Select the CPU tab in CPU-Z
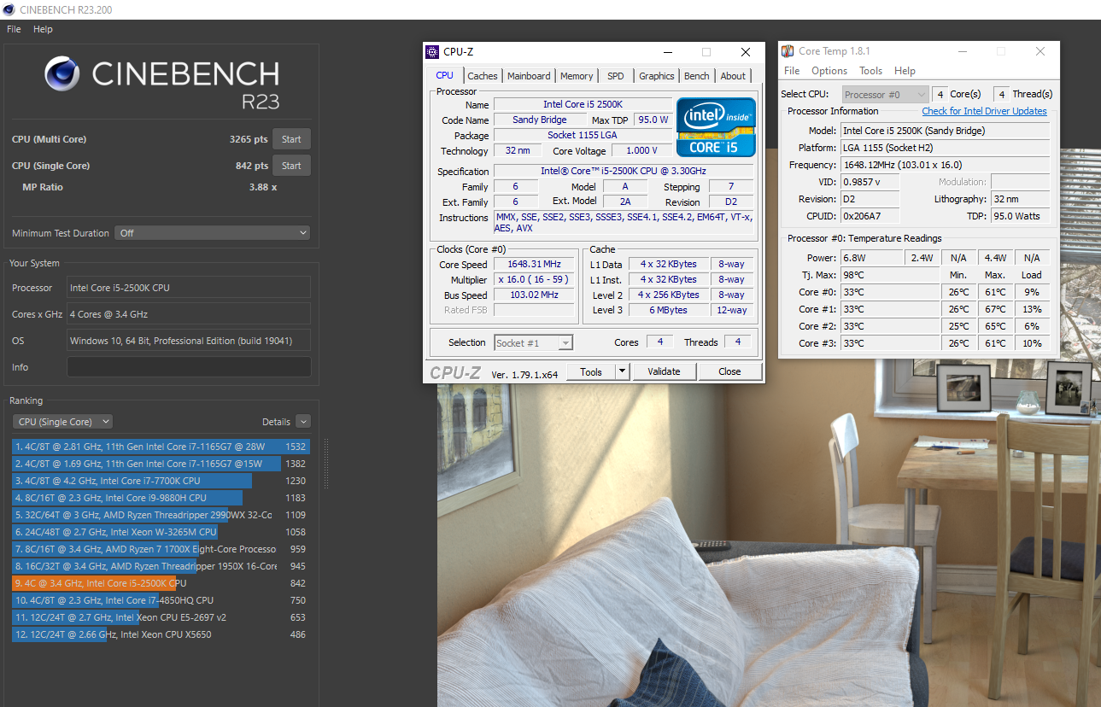The width and height of the screenshot is (1101, 707). pyautogui.click(x=445, y=75)
